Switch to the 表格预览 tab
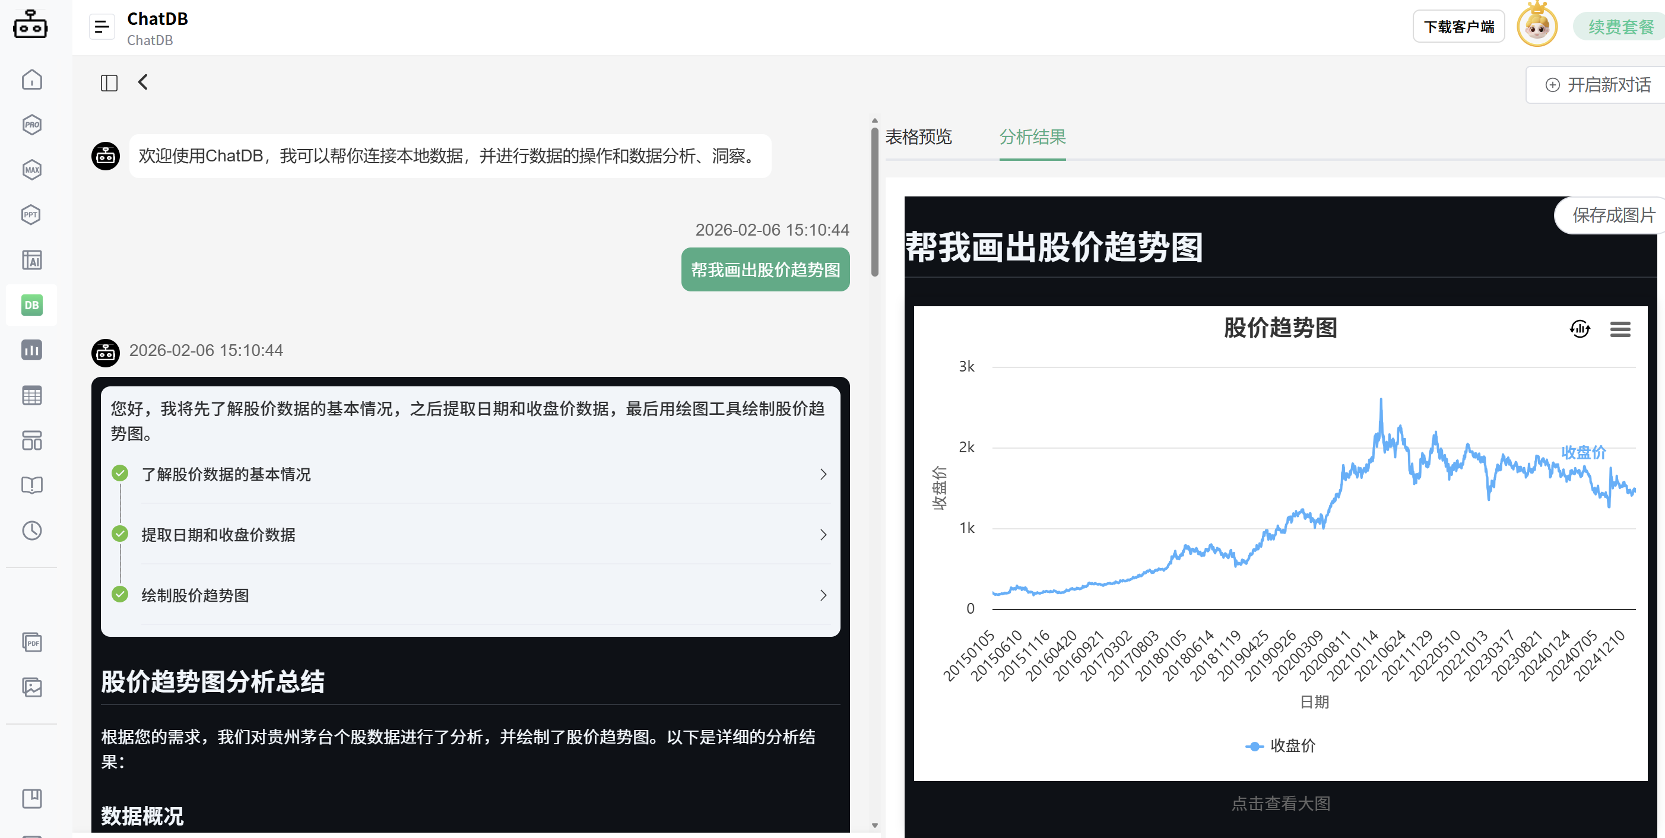This screenshot has width=1665, height=838. click(918, 137)
